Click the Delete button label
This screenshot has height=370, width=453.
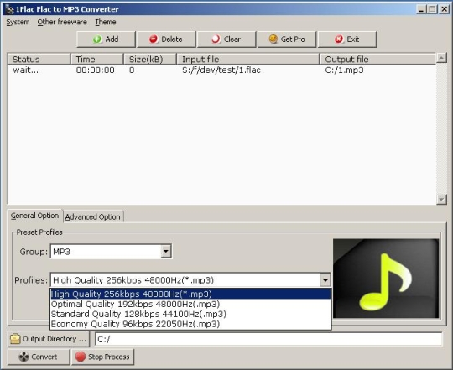coord(172,39)
